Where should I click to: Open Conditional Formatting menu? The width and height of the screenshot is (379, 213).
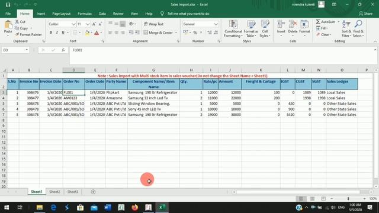[x=233, y=29]
